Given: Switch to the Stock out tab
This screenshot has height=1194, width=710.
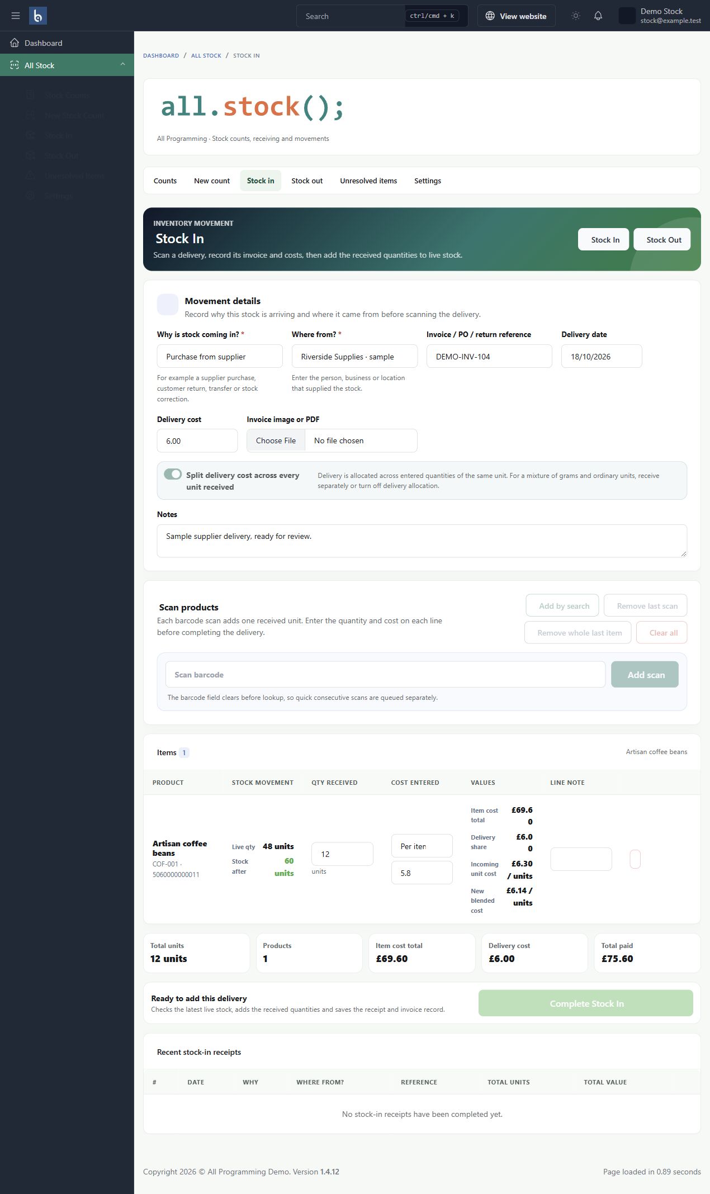Looking at the screenshot, I should (x=307, y=181).
